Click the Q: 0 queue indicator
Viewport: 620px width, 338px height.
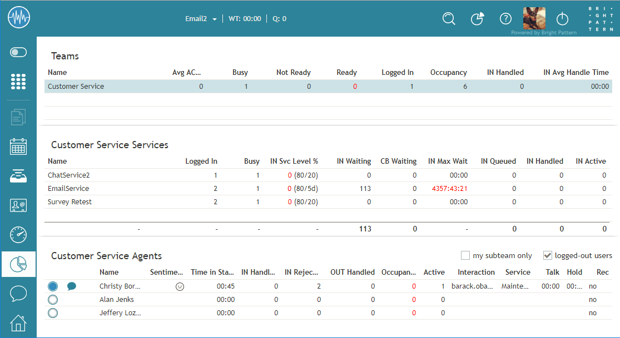tap(279, 18)
